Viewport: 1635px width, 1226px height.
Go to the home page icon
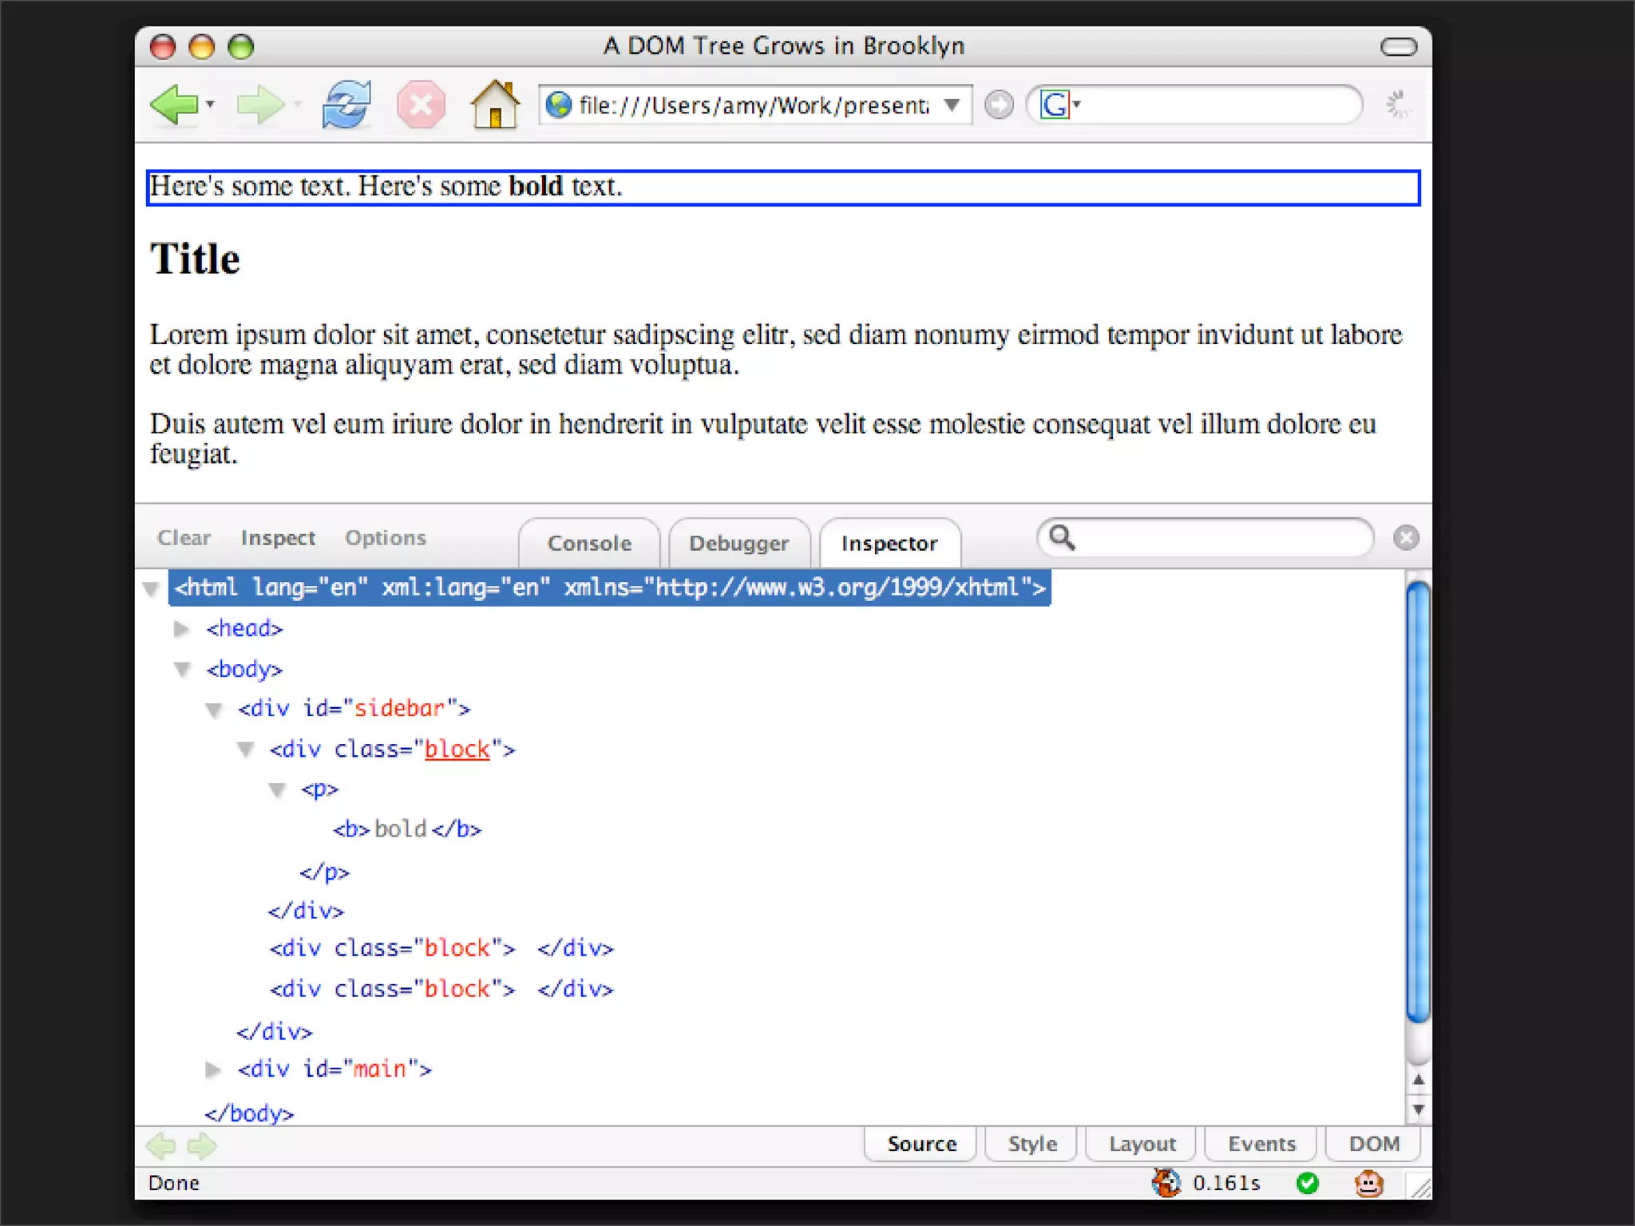[495, 104]
